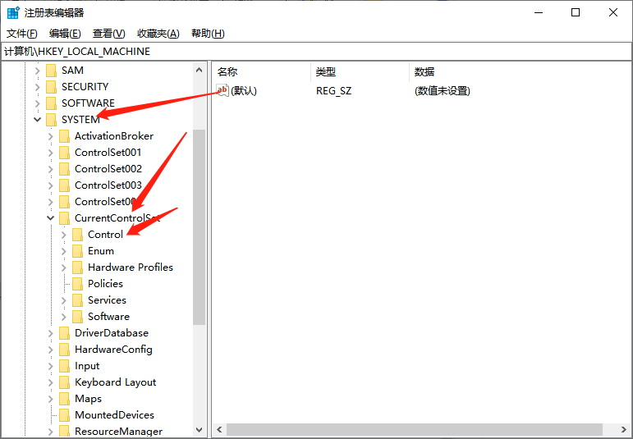633x439 pixels.
Task: Click the Services folder icon
Action: coord(77,300)
